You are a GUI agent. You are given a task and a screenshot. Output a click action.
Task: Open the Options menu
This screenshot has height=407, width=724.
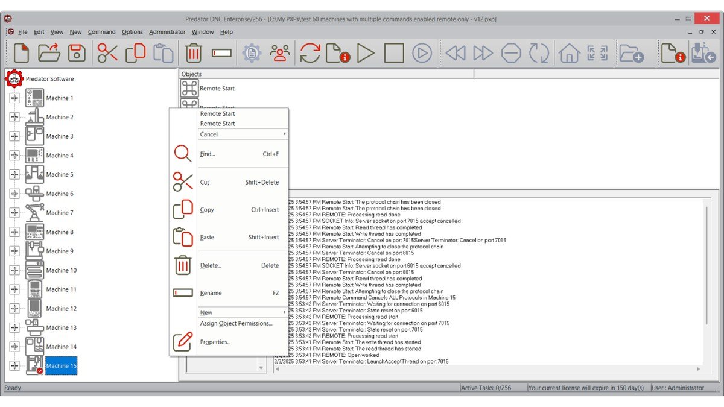(x=132, y=32)
